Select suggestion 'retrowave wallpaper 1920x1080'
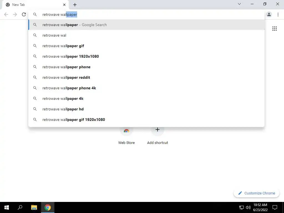The width and height of the screenshot is (284, 213). coord(146,56)
